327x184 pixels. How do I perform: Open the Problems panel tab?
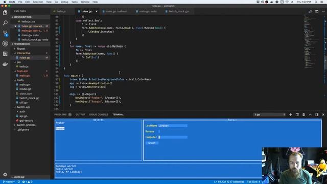click(x=60, y=114)
